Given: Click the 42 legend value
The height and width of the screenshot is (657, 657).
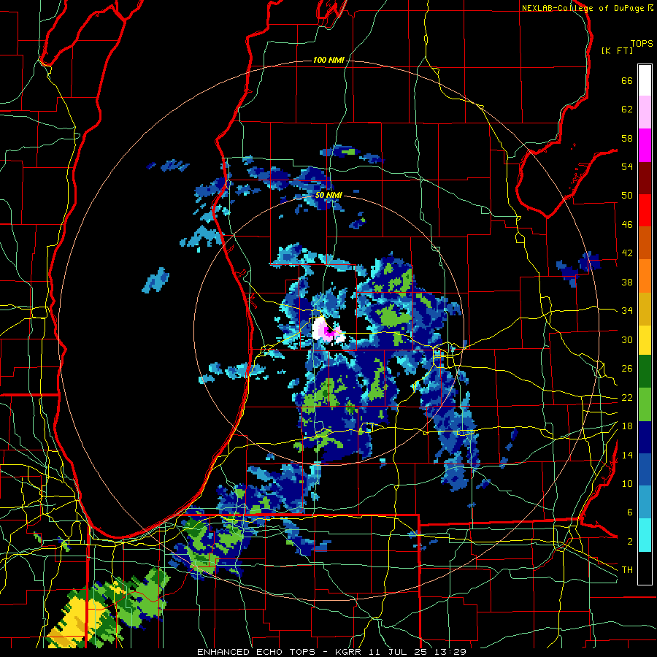Looking at the screenshot, I should (x=627, y=253).
